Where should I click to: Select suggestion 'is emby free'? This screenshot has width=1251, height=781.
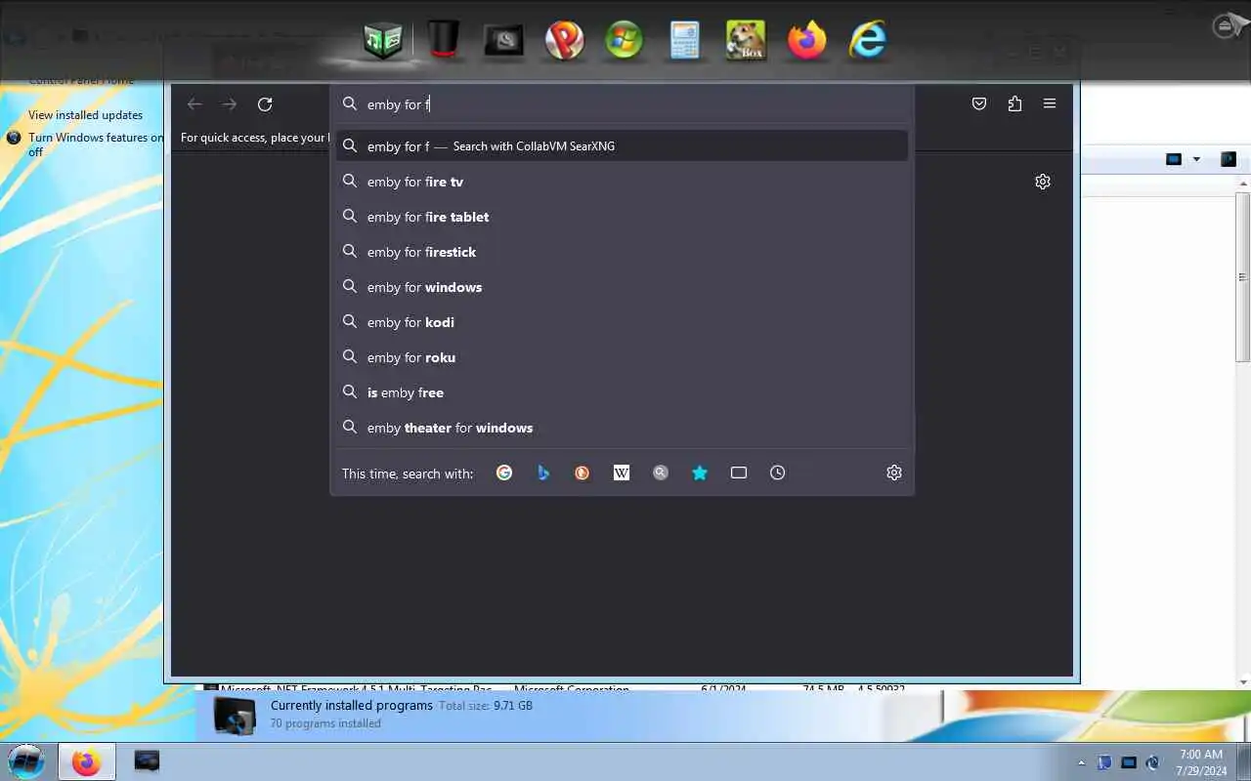(x=622, y=392)
